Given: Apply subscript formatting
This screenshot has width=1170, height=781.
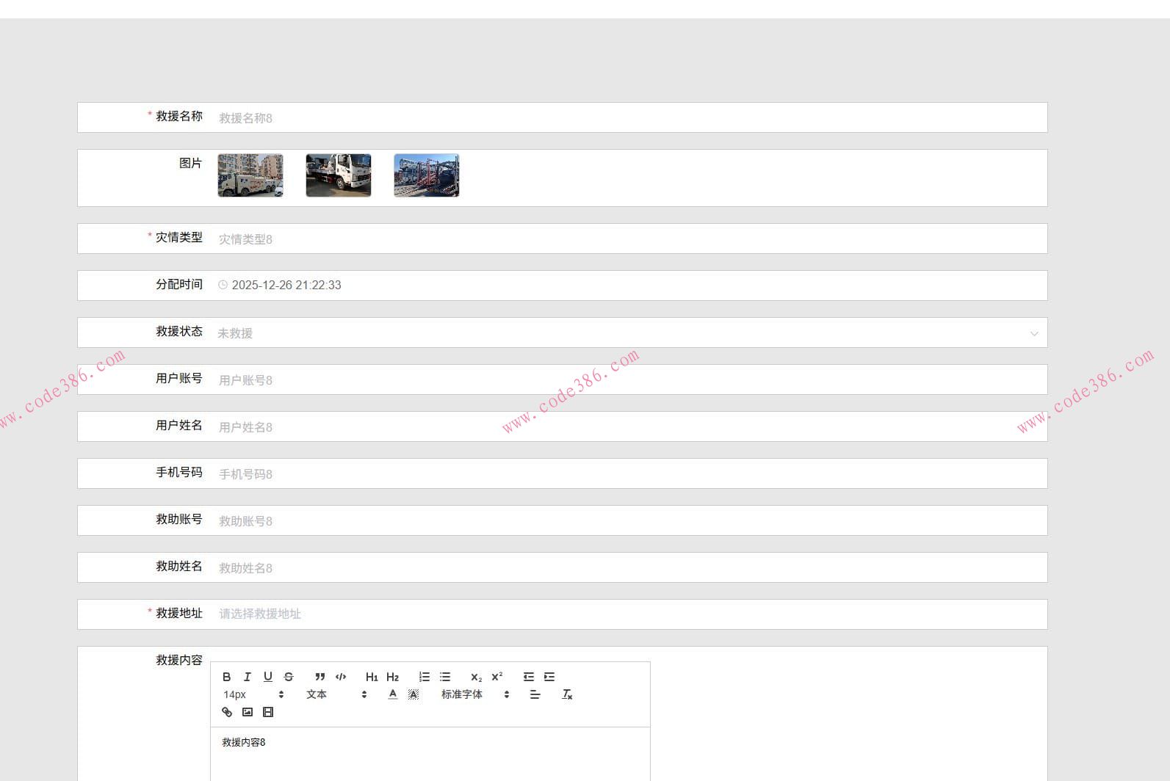Looking at the screenshot, I should click(x=477, y=677).
